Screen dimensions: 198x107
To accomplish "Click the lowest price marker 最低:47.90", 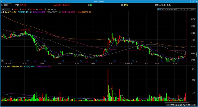I will pyautogui.click(x=171, y=61).
